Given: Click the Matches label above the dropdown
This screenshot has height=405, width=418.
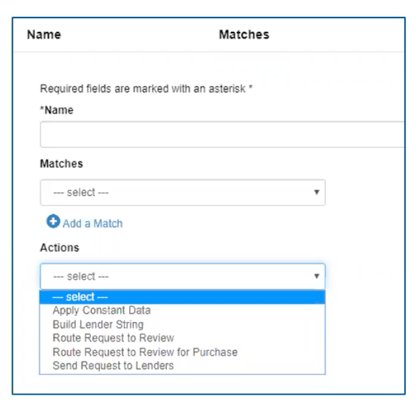Looking at the screenshot, I should pyautogui.click(x=61, y=164).
